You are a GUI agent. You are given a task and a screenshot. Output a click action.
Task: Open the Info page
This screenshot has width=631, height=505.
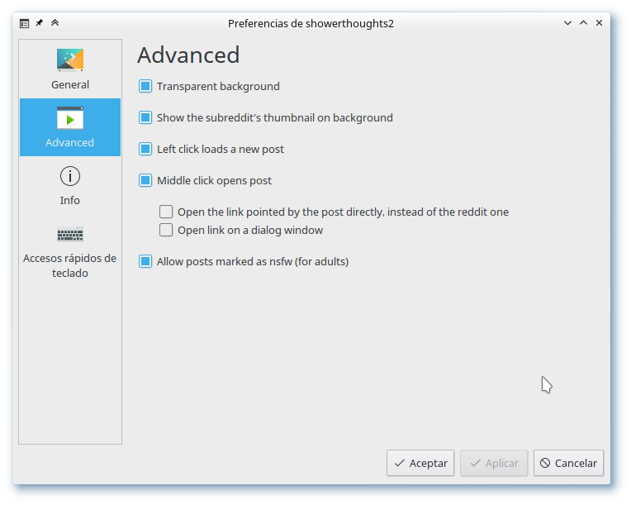[70, 186]
